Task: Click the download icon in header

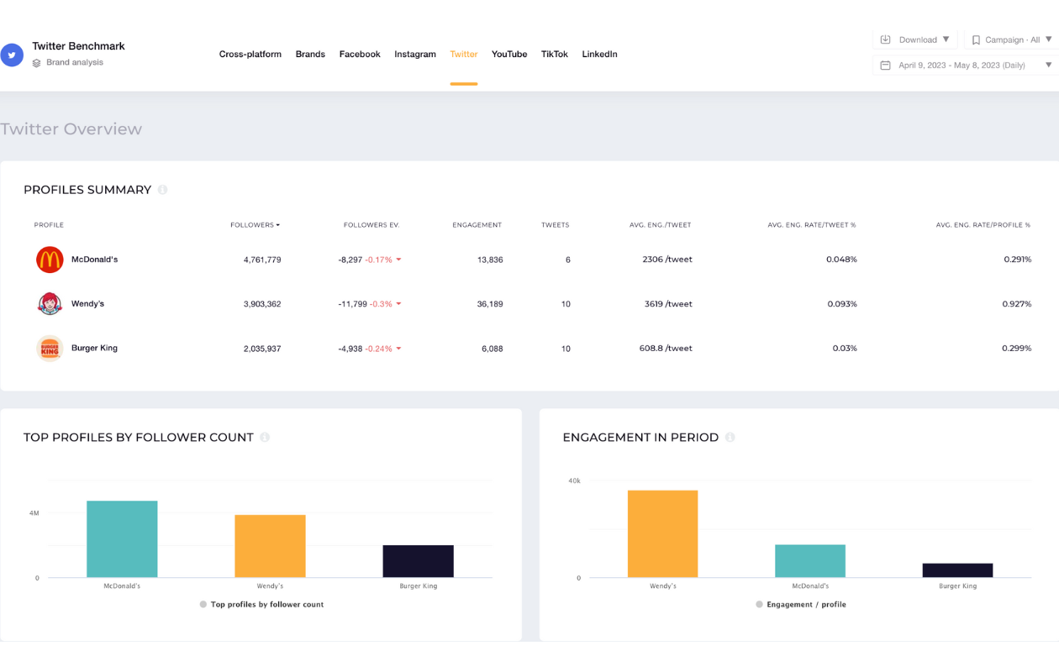Action: pyautogui.click(x=885, y=39)
